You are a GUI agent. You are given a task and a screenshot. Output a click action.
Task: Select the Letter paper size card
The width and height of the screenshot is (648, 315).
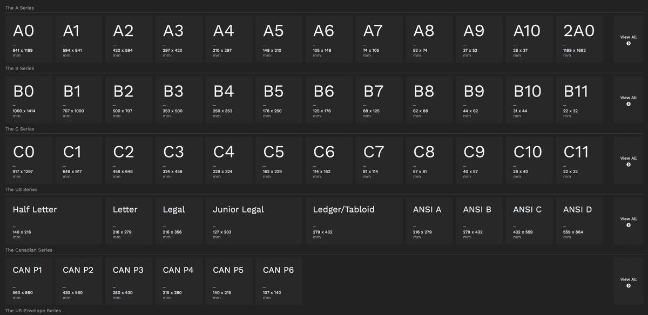pos(129,221)
